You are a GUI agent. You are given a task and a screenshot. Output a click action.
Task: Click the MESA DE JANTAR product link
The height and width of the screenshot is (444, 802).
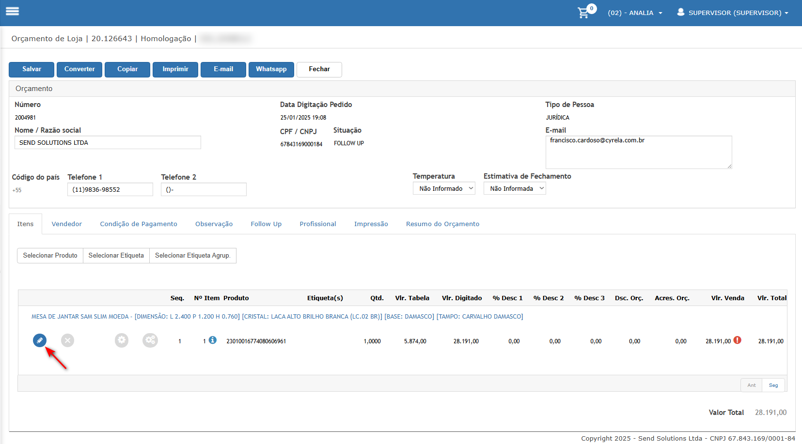[x=277, y=317]
